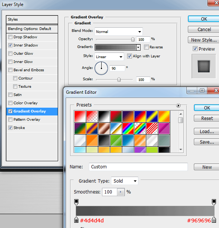Pick the red striped transparent gradient preset

coord(152,128)
